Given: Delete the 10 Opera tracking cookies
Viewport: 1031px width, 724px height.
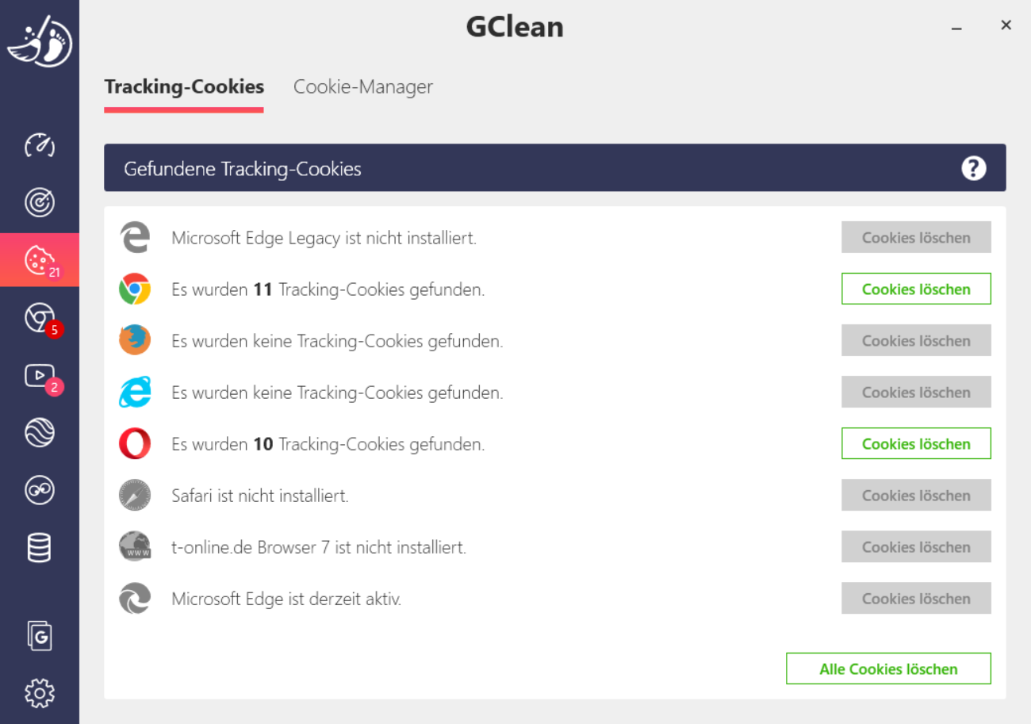Looking at the screenshot, I should pyautogui.click(x=916, y=444).
